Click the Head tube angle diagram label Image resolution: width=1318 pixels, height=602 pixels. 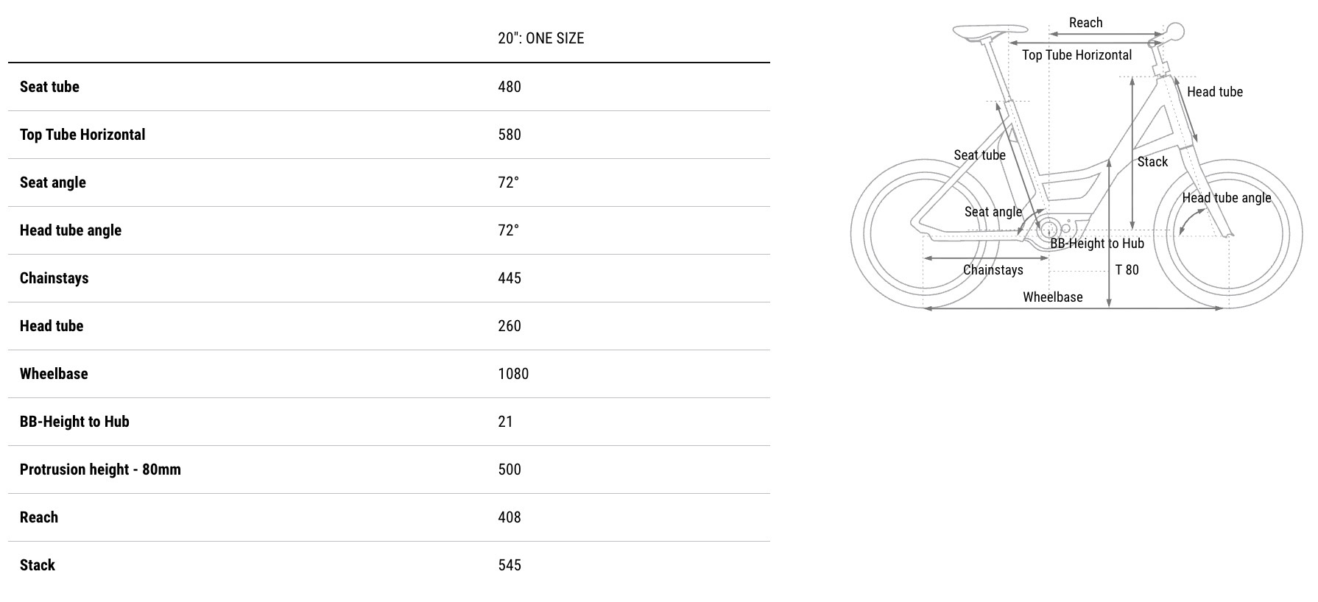click(x=1226, y=198)
